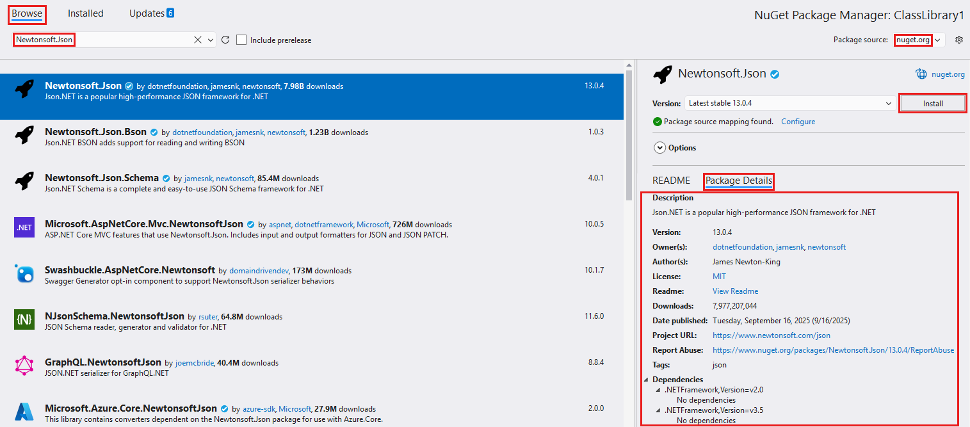The image size is (970, 427).
Task: Click author link domaindrivendev on Swashbuckle row
Action: 259,271
